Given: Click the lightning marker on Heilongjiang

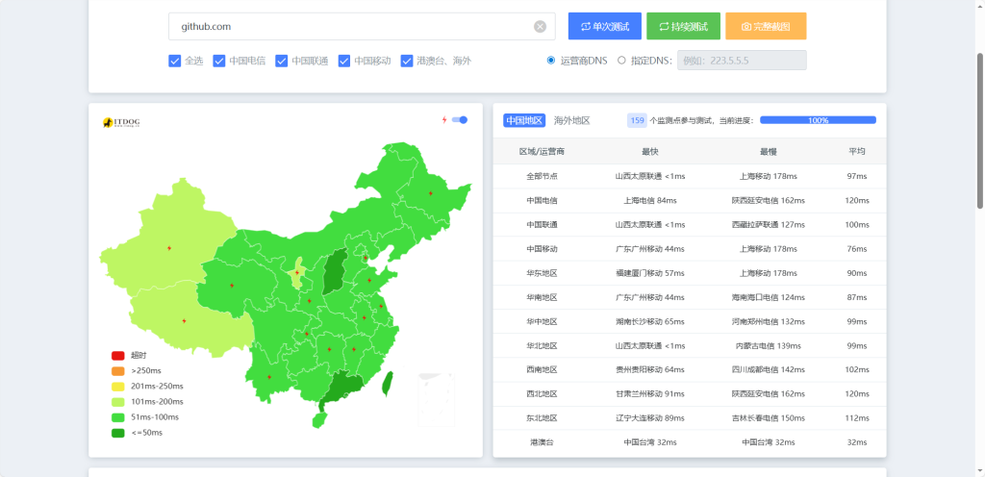Looking at the screenshot, I should point(430,193).
